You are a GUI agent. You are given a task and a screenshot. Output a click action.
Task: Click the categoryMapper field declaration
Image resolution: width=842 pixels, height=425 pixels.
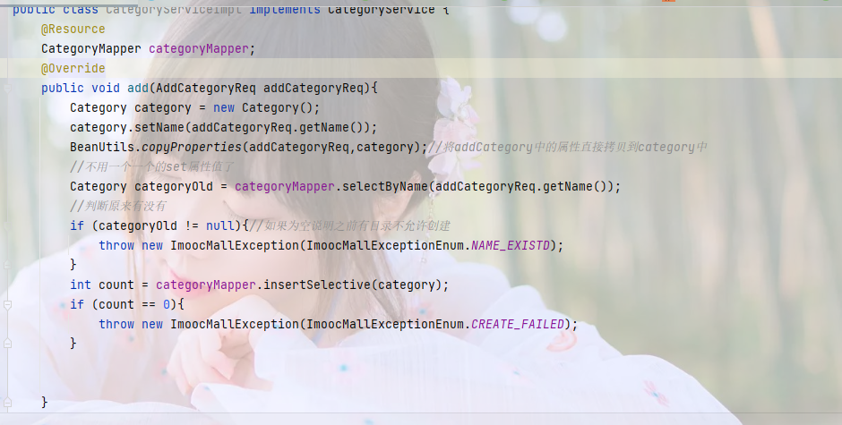(199, 49)
